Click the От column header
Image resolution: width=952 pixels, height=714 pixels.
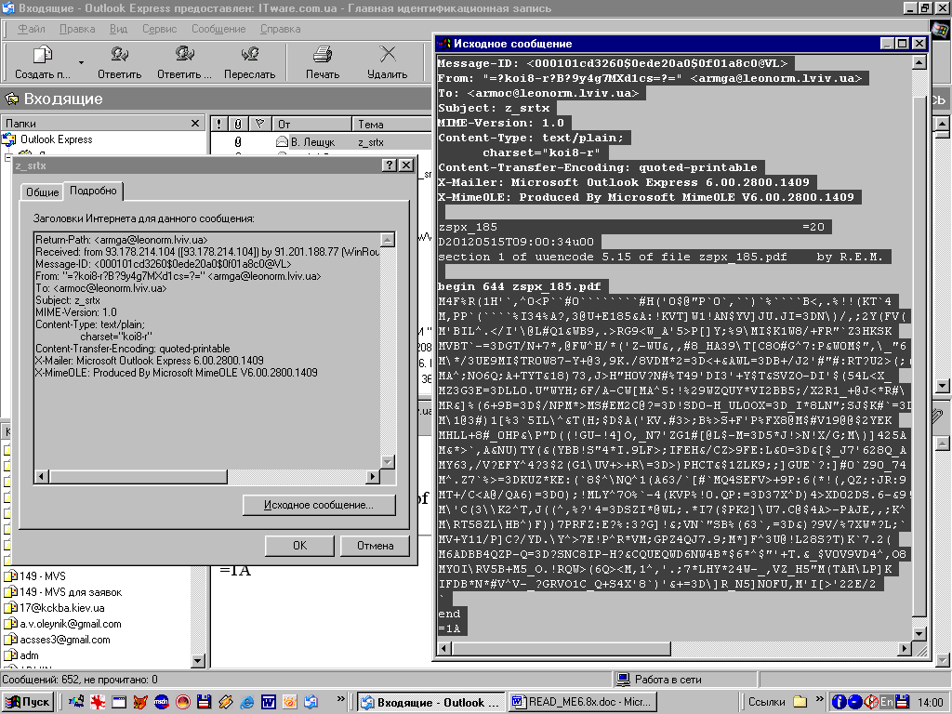pyautogui.click(x=312, y=124)
